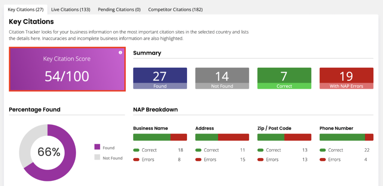This screenshot has height=186, width=383.
Task: Click the purple Key Citation Score card
Action: 67,69
